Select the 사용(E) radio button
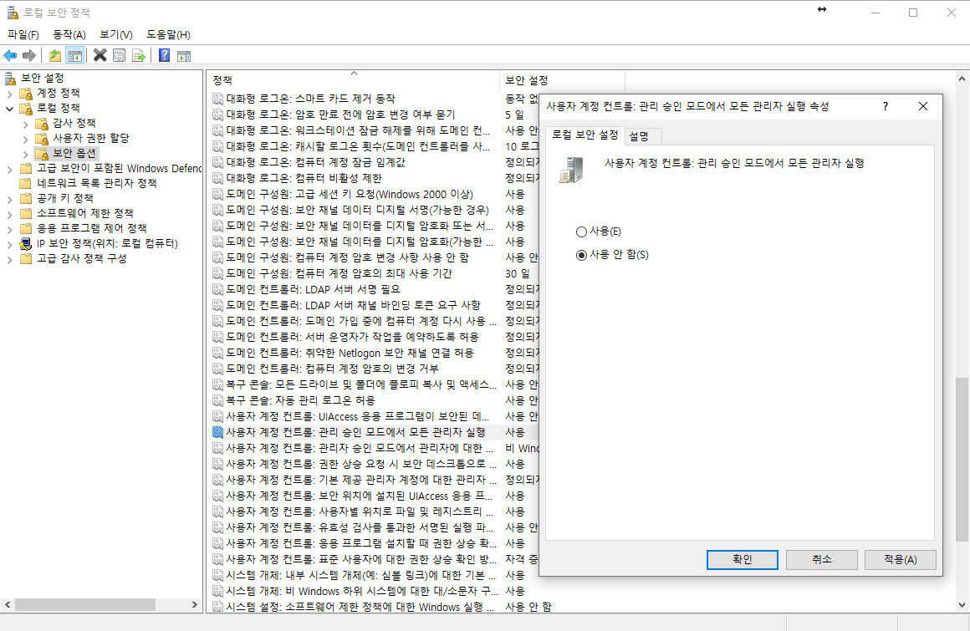 click(x=582, y=232)
